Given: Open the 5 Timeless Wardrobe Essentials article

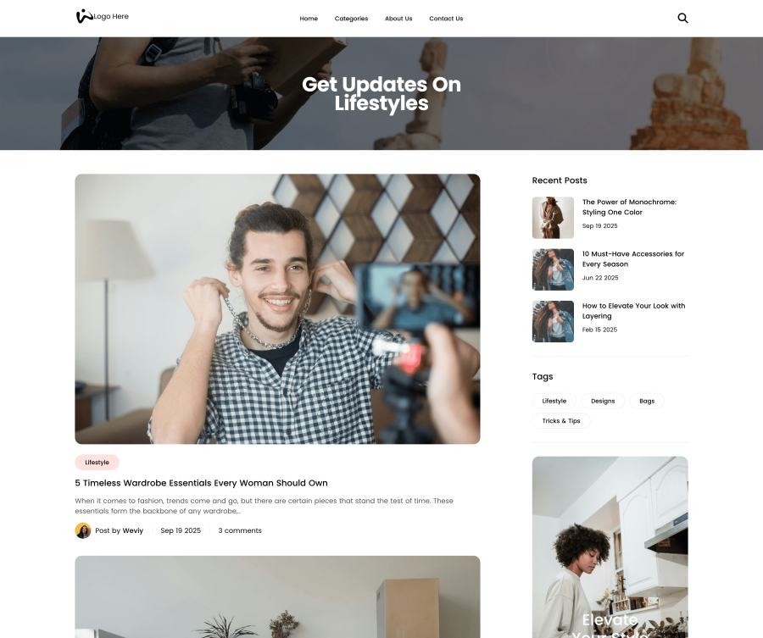Looking at the screenshot, I should tap(201, 483).
